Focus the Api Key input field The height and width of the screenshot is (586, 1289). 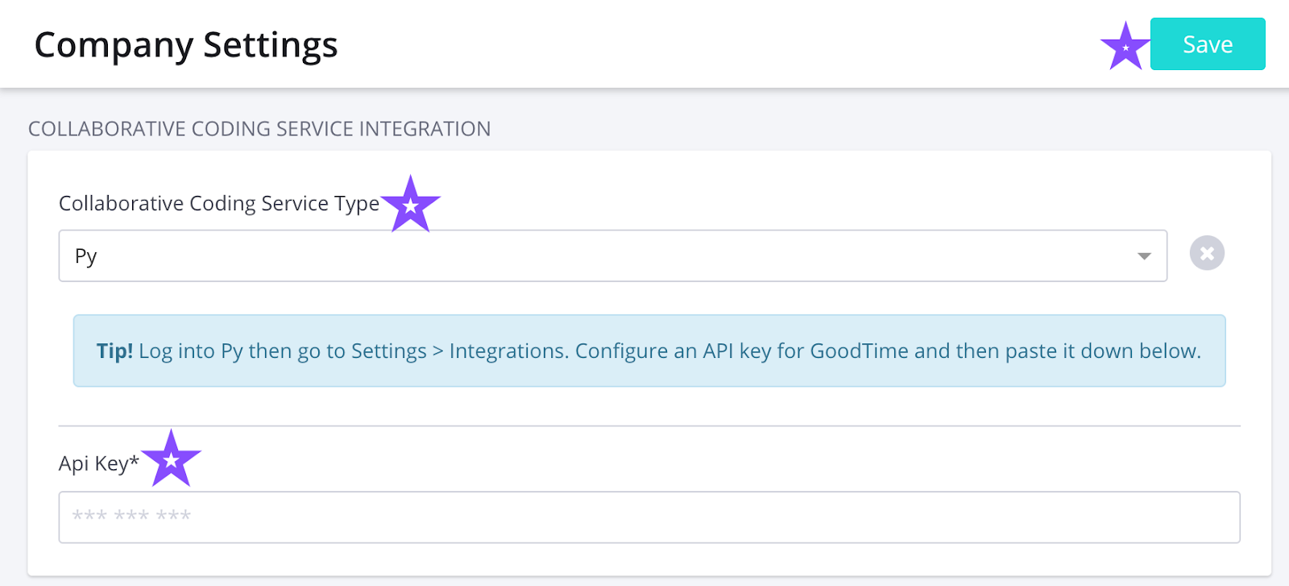649,517
